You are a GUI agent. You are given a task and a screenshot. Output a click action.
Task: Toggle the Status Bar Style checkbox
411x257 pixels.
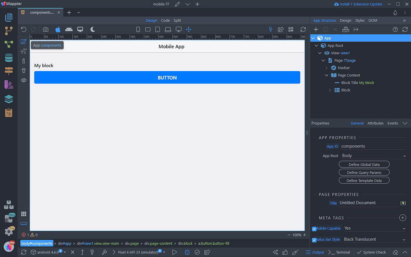[314, 239]
